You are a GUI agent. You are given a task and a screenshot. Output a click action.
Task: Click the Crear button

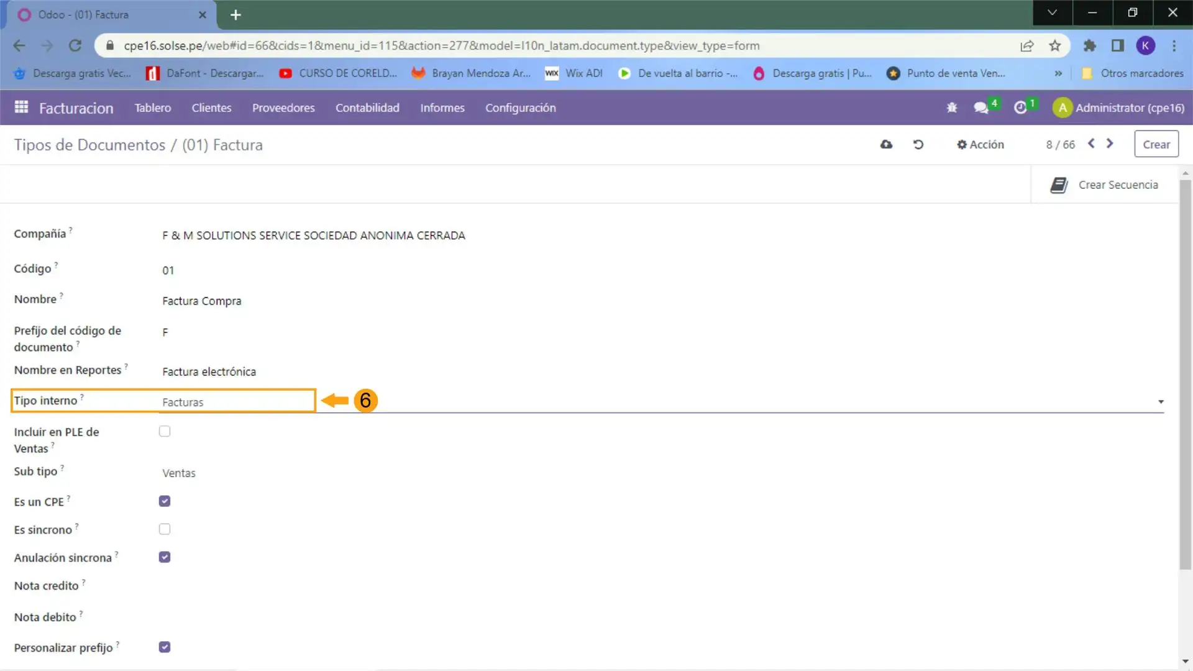coord(1156,144)
